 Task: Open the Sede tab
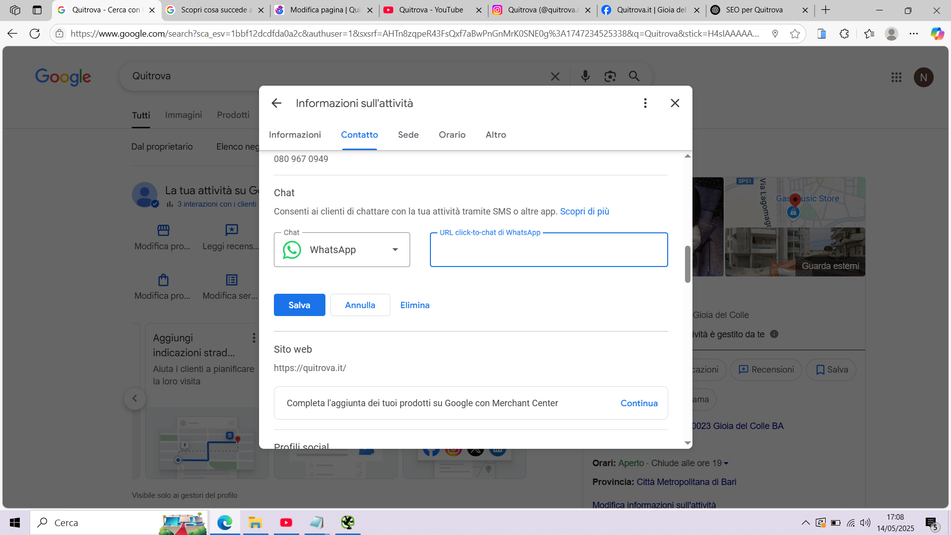[409, 135]
